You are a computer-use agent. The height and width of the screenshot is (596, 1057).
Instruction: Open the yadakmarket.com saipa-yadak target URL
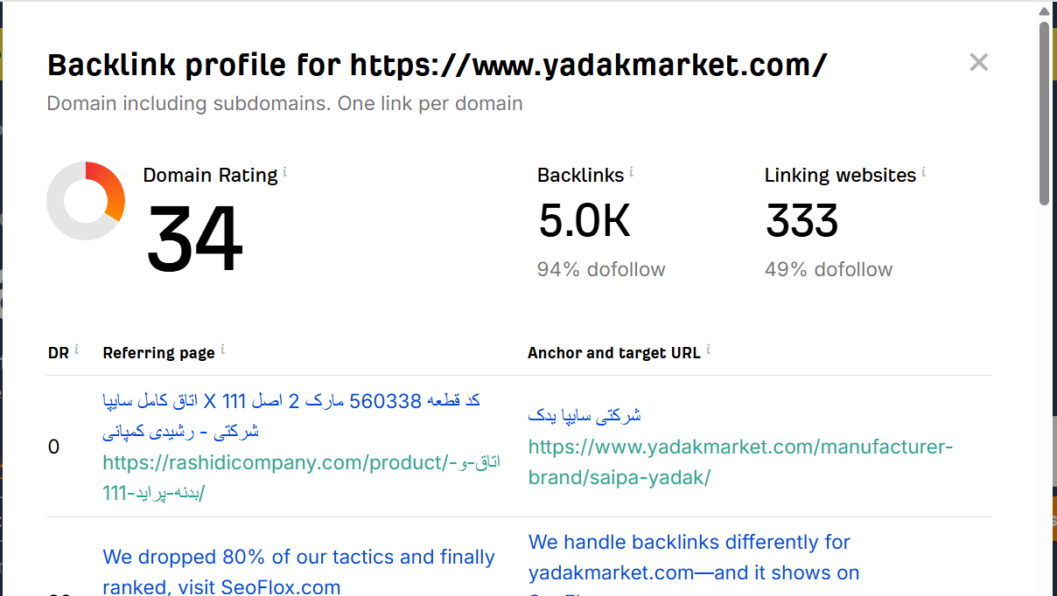739,462
